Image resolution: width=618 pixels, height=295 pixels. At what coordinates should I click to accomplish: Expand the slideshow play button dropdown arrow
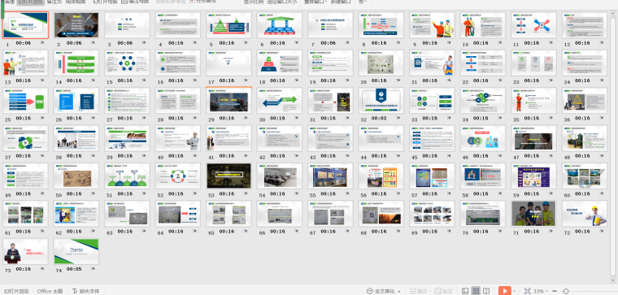click(x=515, y=292)
